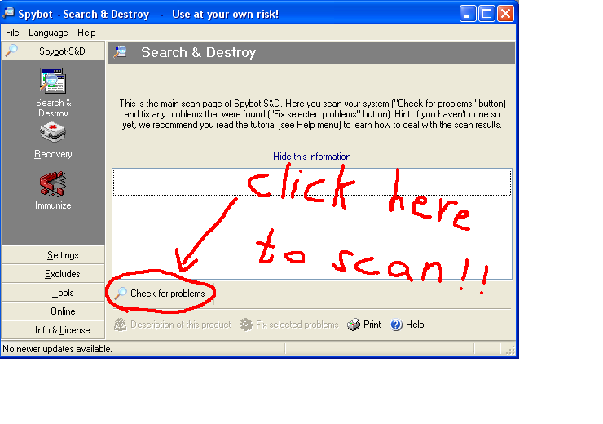The width and height of the screenshot is (603, 424).
Task: Click Description of this product button label
Action: (180, 325)
